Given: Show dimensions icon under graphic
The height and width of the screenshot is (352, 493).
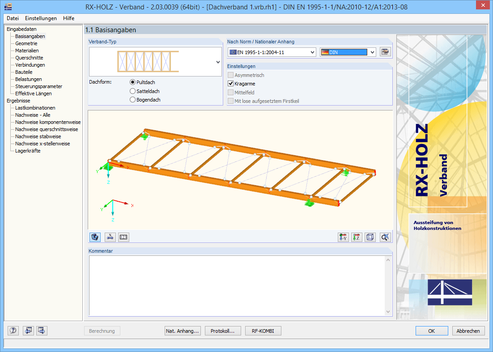Looking at the screenshot, I should [110, 237].
